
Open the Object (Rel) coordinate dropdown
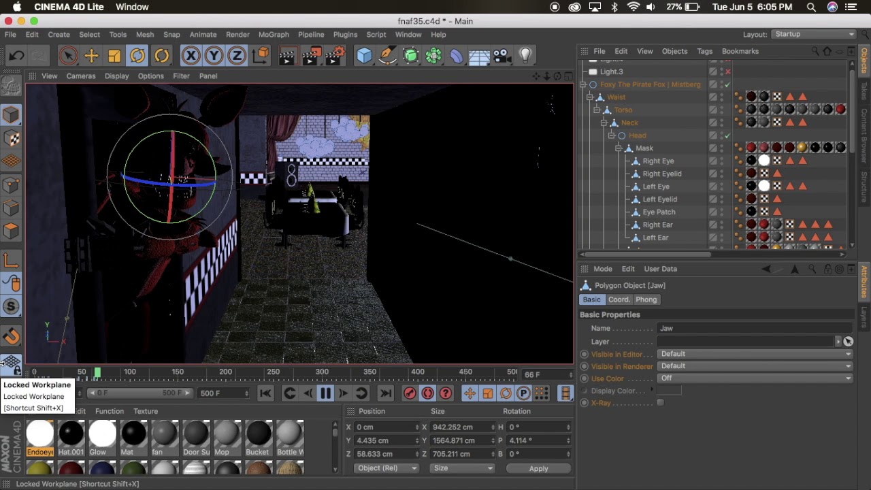[x=387, y=468]
